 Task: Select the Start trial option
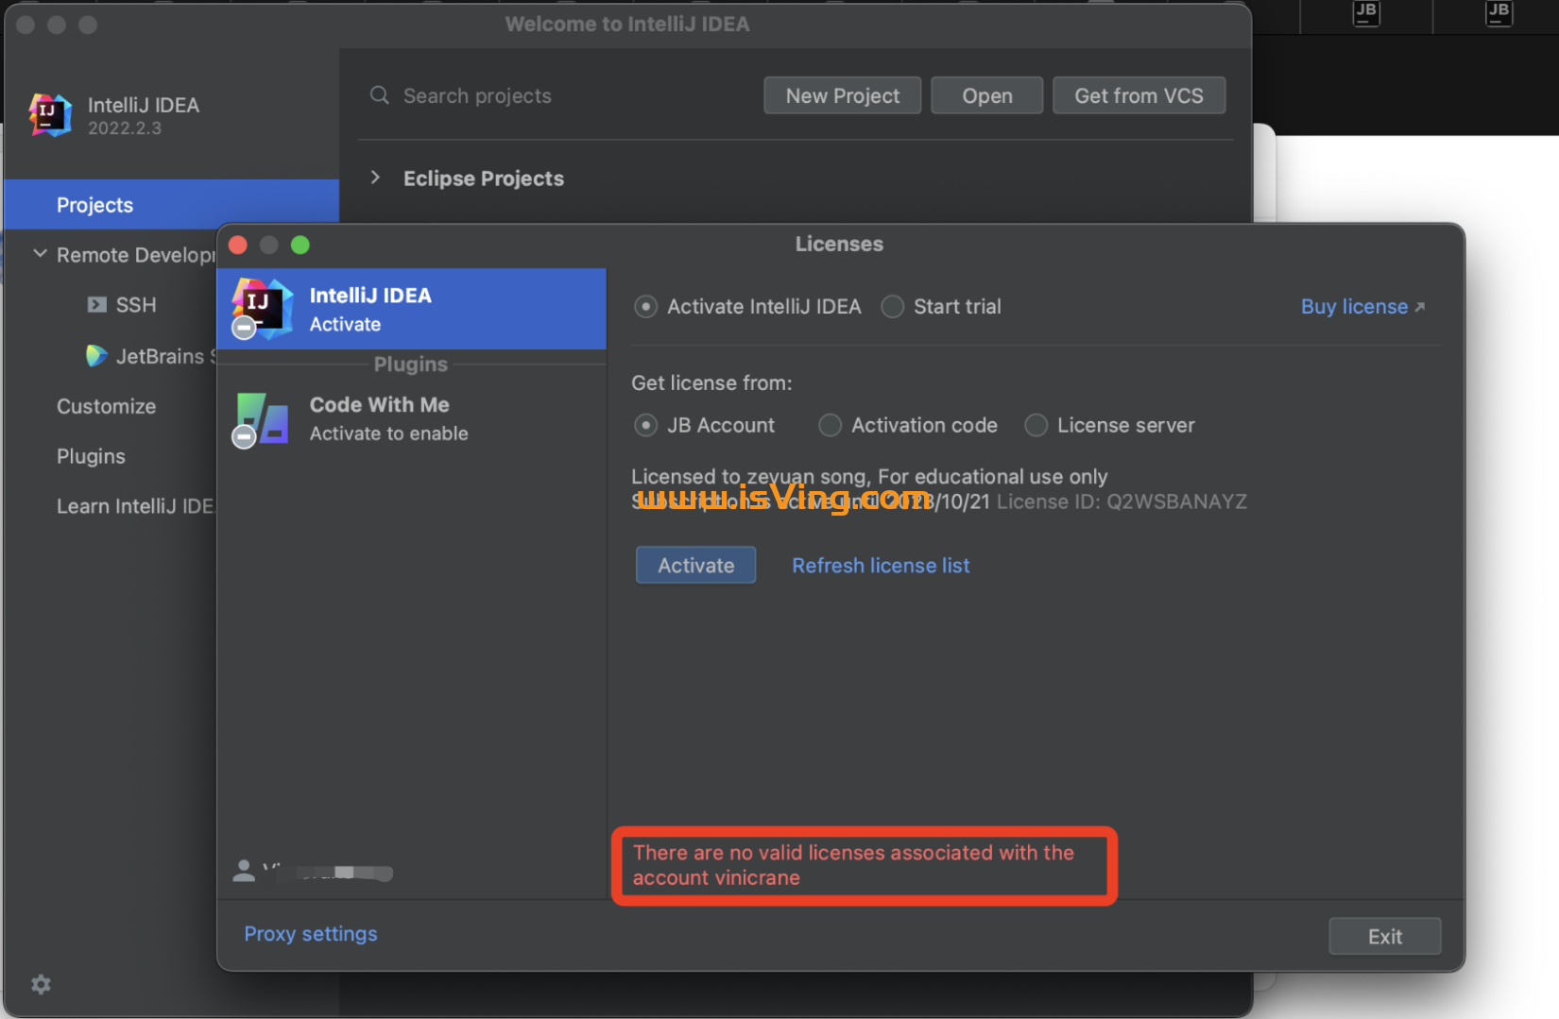[x=892, y=306]
